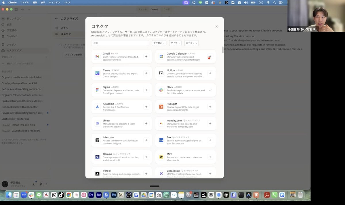Viewport: 345px width, 205px height.
Task: Open Adobe Premiere Pro from the Dock
Action: click(91, 195)
